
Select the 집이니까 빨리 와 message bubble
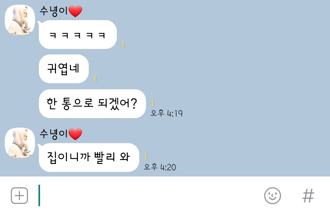coord(89,157)
